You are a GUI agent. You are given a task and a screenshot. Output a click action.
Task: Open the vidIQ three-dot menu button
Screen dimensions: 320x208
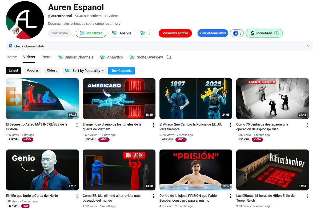[240, 33]
